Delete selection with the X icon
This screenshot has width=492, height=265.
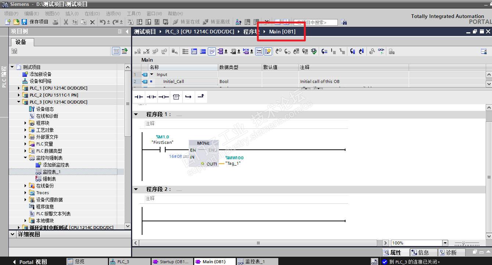point(93,22)
